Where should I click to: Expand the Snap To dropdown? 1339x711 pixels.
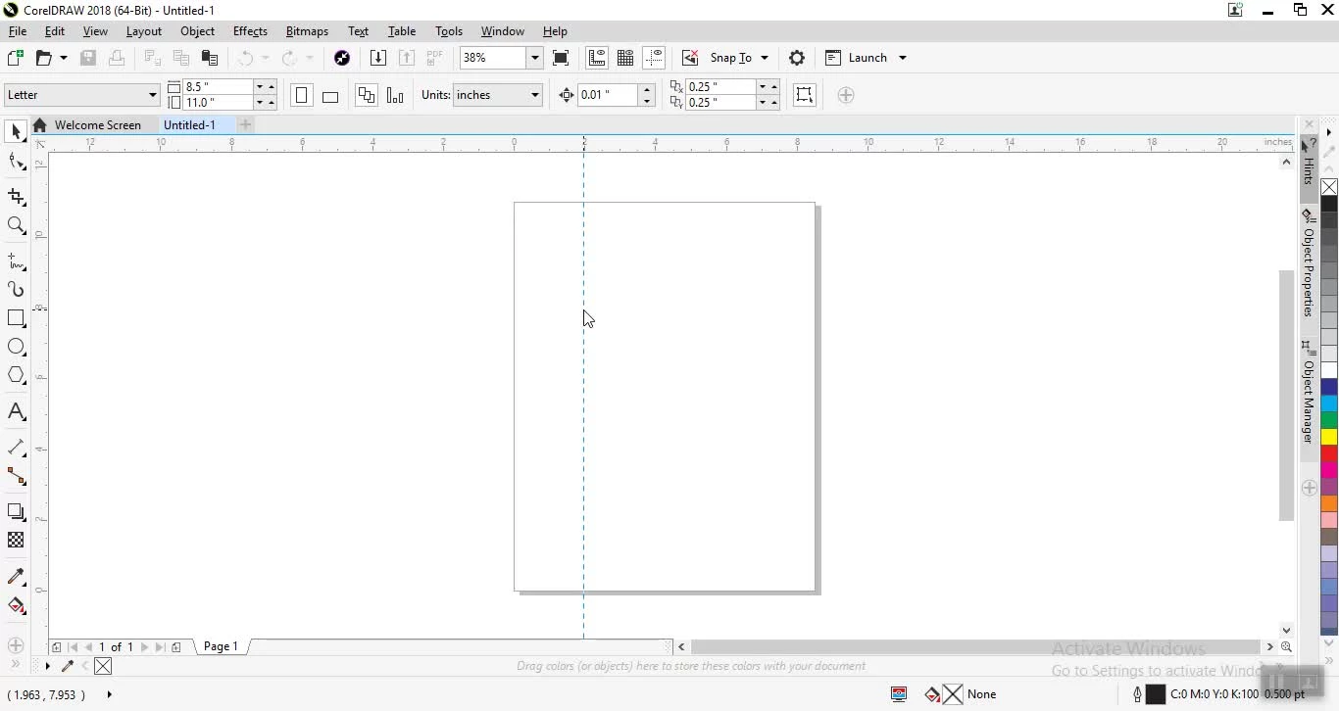coord(765,58)
